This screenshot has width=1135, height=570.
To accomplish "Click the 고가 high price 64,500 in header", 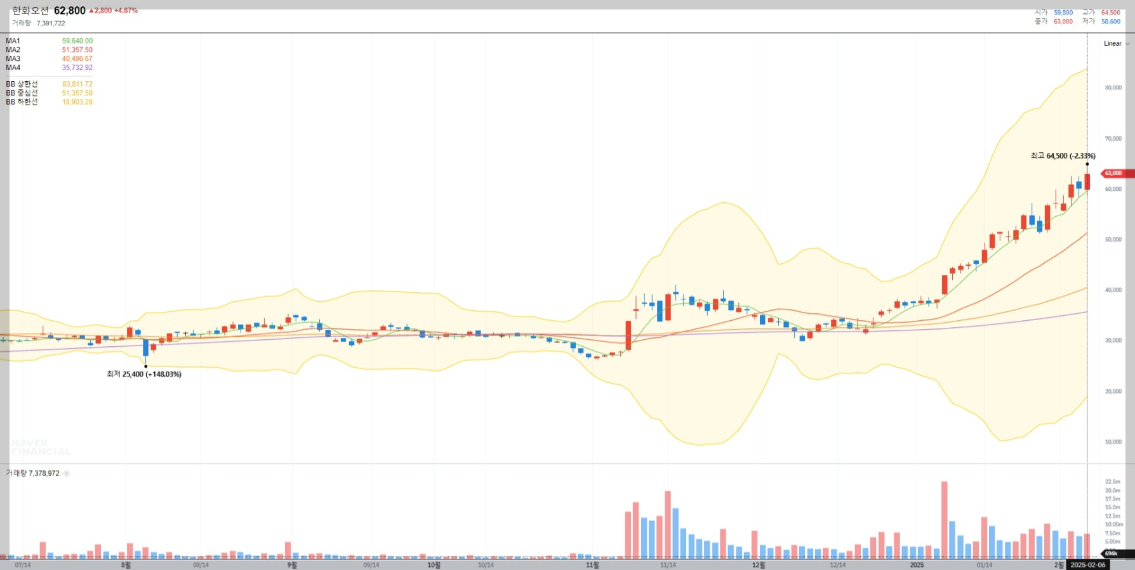I will coord(1111,13).
